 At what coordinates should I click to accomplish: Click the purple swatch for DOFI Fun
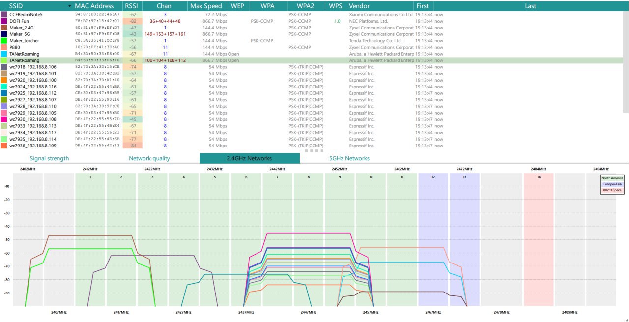(x=4, y=21)
